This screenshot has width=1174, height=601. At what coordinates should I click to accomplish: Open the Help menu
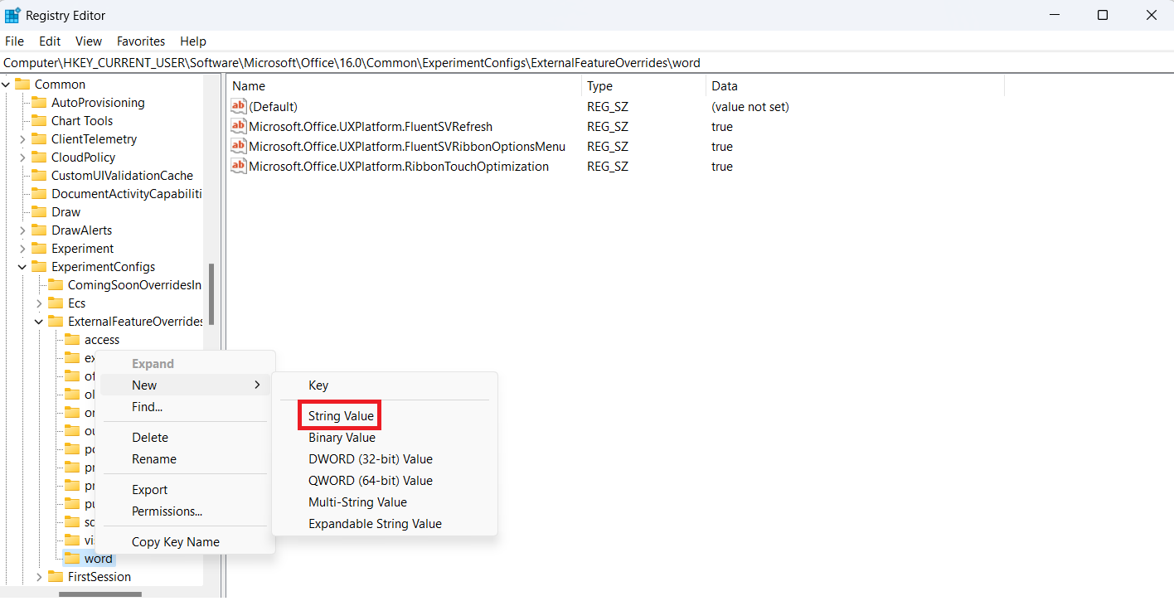(x=193, y=41)
